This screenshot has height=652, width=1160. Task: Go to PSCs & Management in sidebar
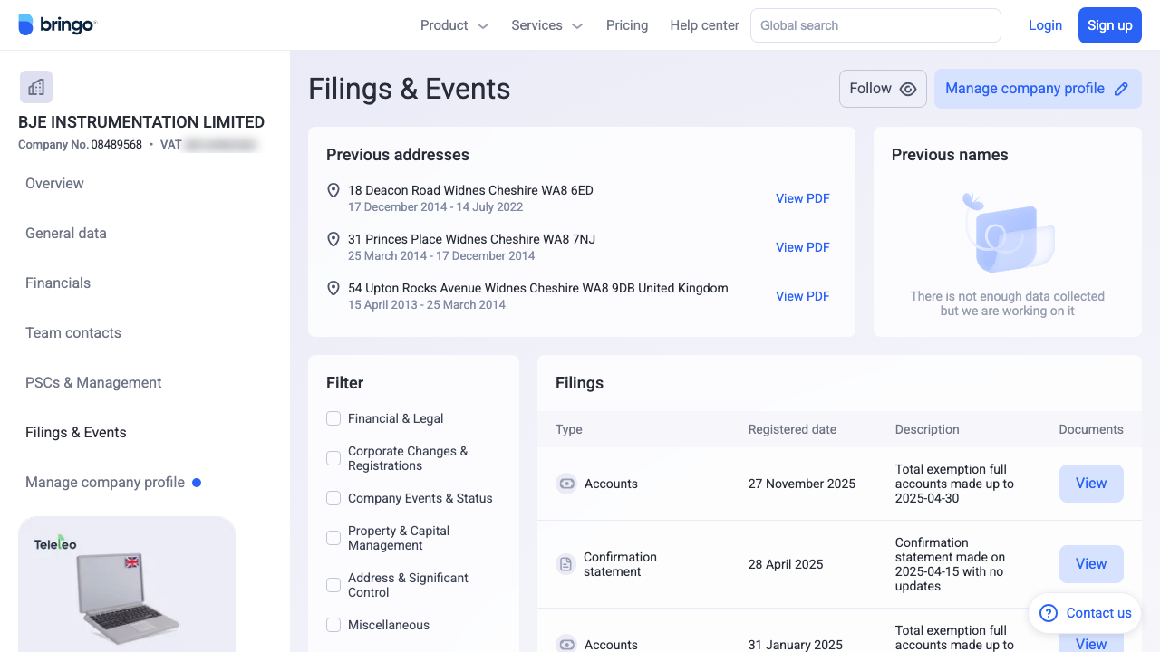click(x=93, y=383)
